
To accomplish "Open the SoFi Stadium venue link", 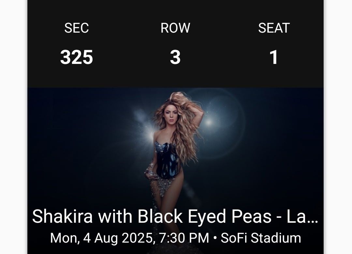I will [x=261, y=238].
